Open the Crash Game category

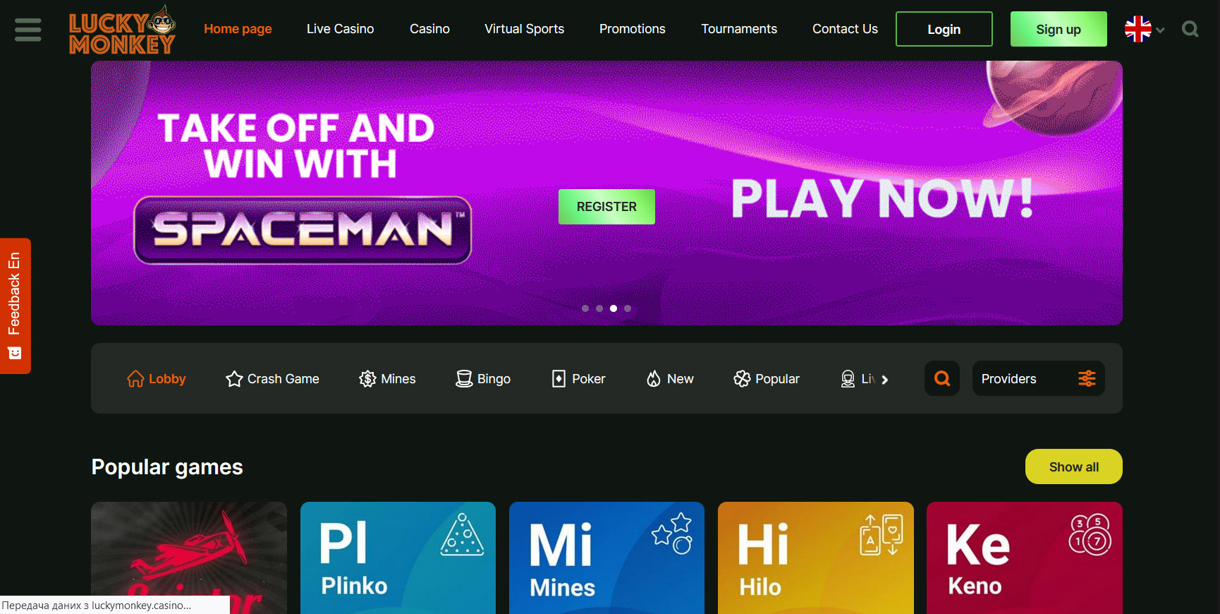pos(272,379)
